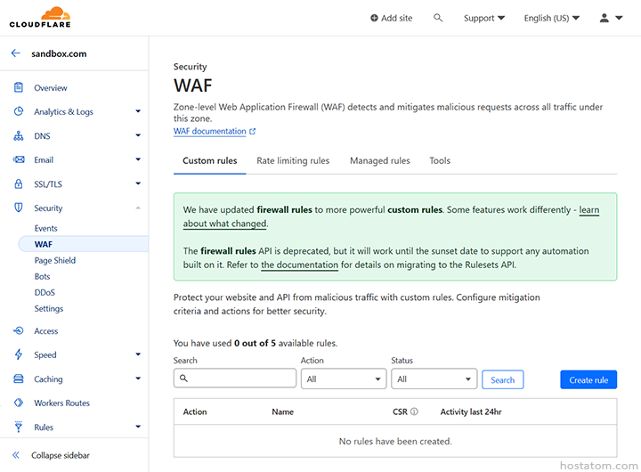Click the Collapse sidebar icon
Screen dimensions: 641x472
[x=15, y=455]
